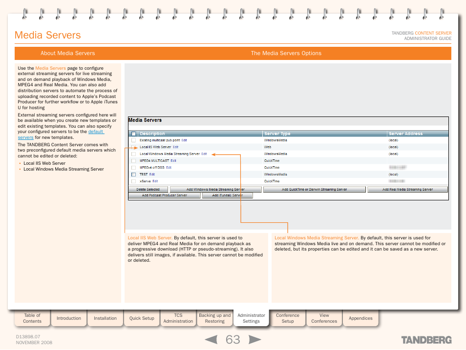Viewport: 466px width, 350px height.
Task: Click Add iTunesU Server button
Action: tap(227, 195)
